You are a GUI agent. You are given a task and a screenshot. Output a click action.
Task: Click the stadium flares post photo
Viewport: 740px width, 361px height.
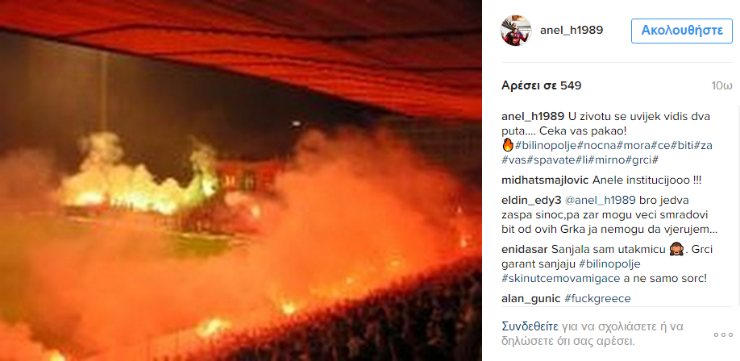click(x=241, y=180)
